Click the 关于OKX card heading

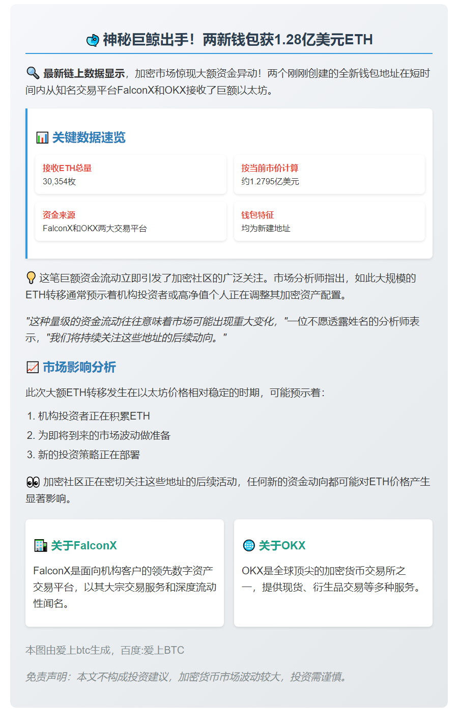282,546
